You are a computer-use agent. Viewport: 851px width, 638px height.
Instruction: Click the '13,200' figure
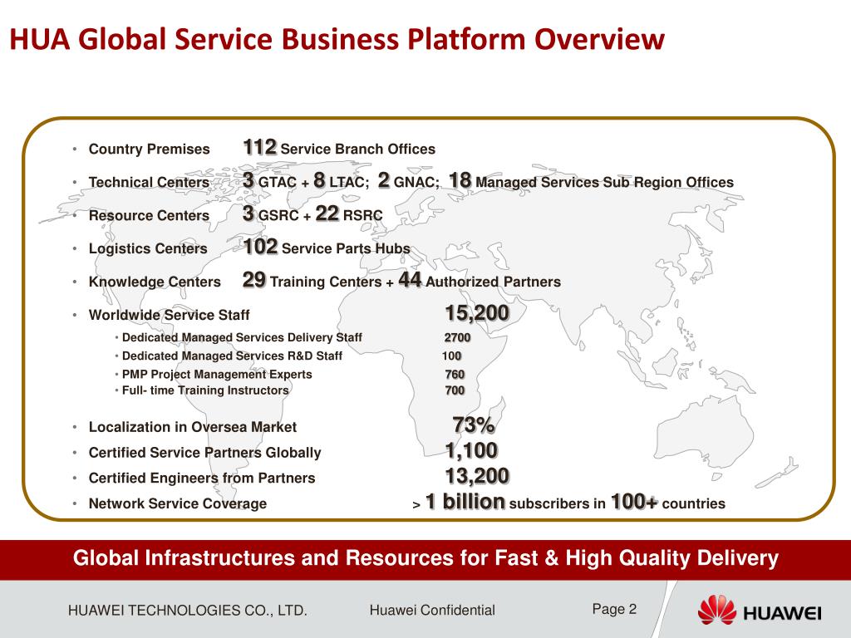[477, 476]
